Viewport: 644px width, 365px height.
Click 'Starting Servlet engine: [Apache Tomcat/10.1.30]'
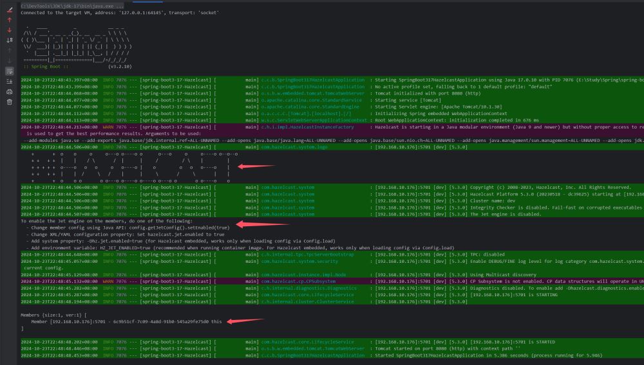438,107
